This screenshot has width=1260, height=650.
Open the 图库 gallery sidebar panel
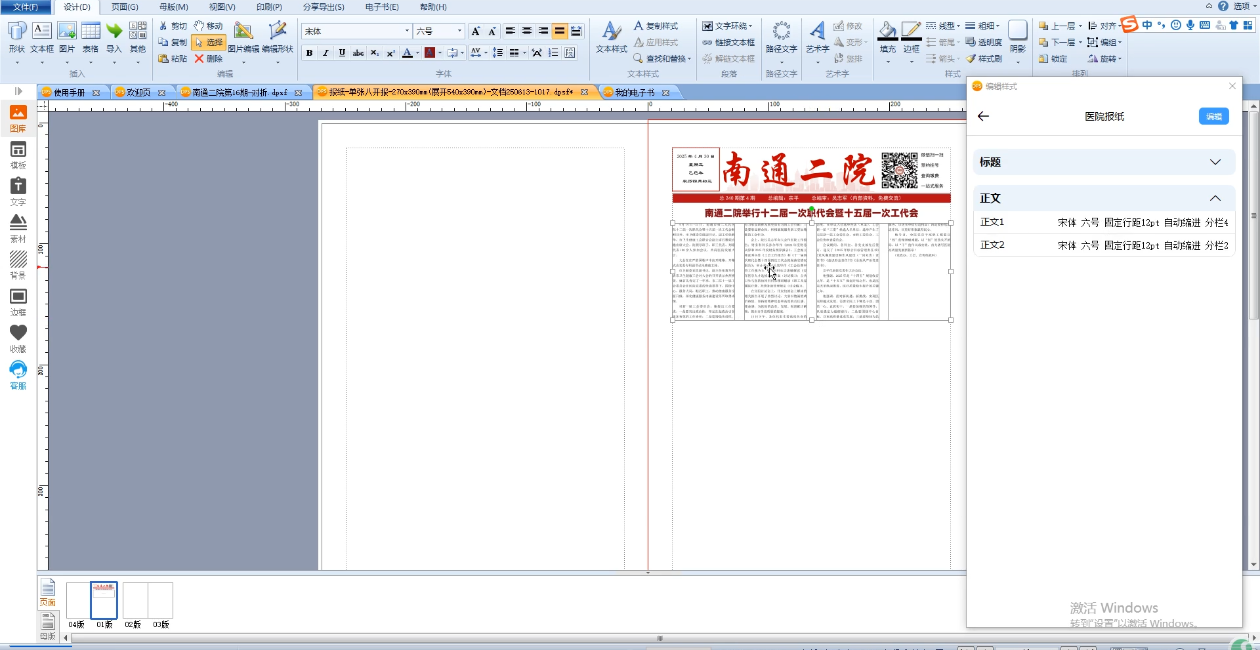(18, 119)
